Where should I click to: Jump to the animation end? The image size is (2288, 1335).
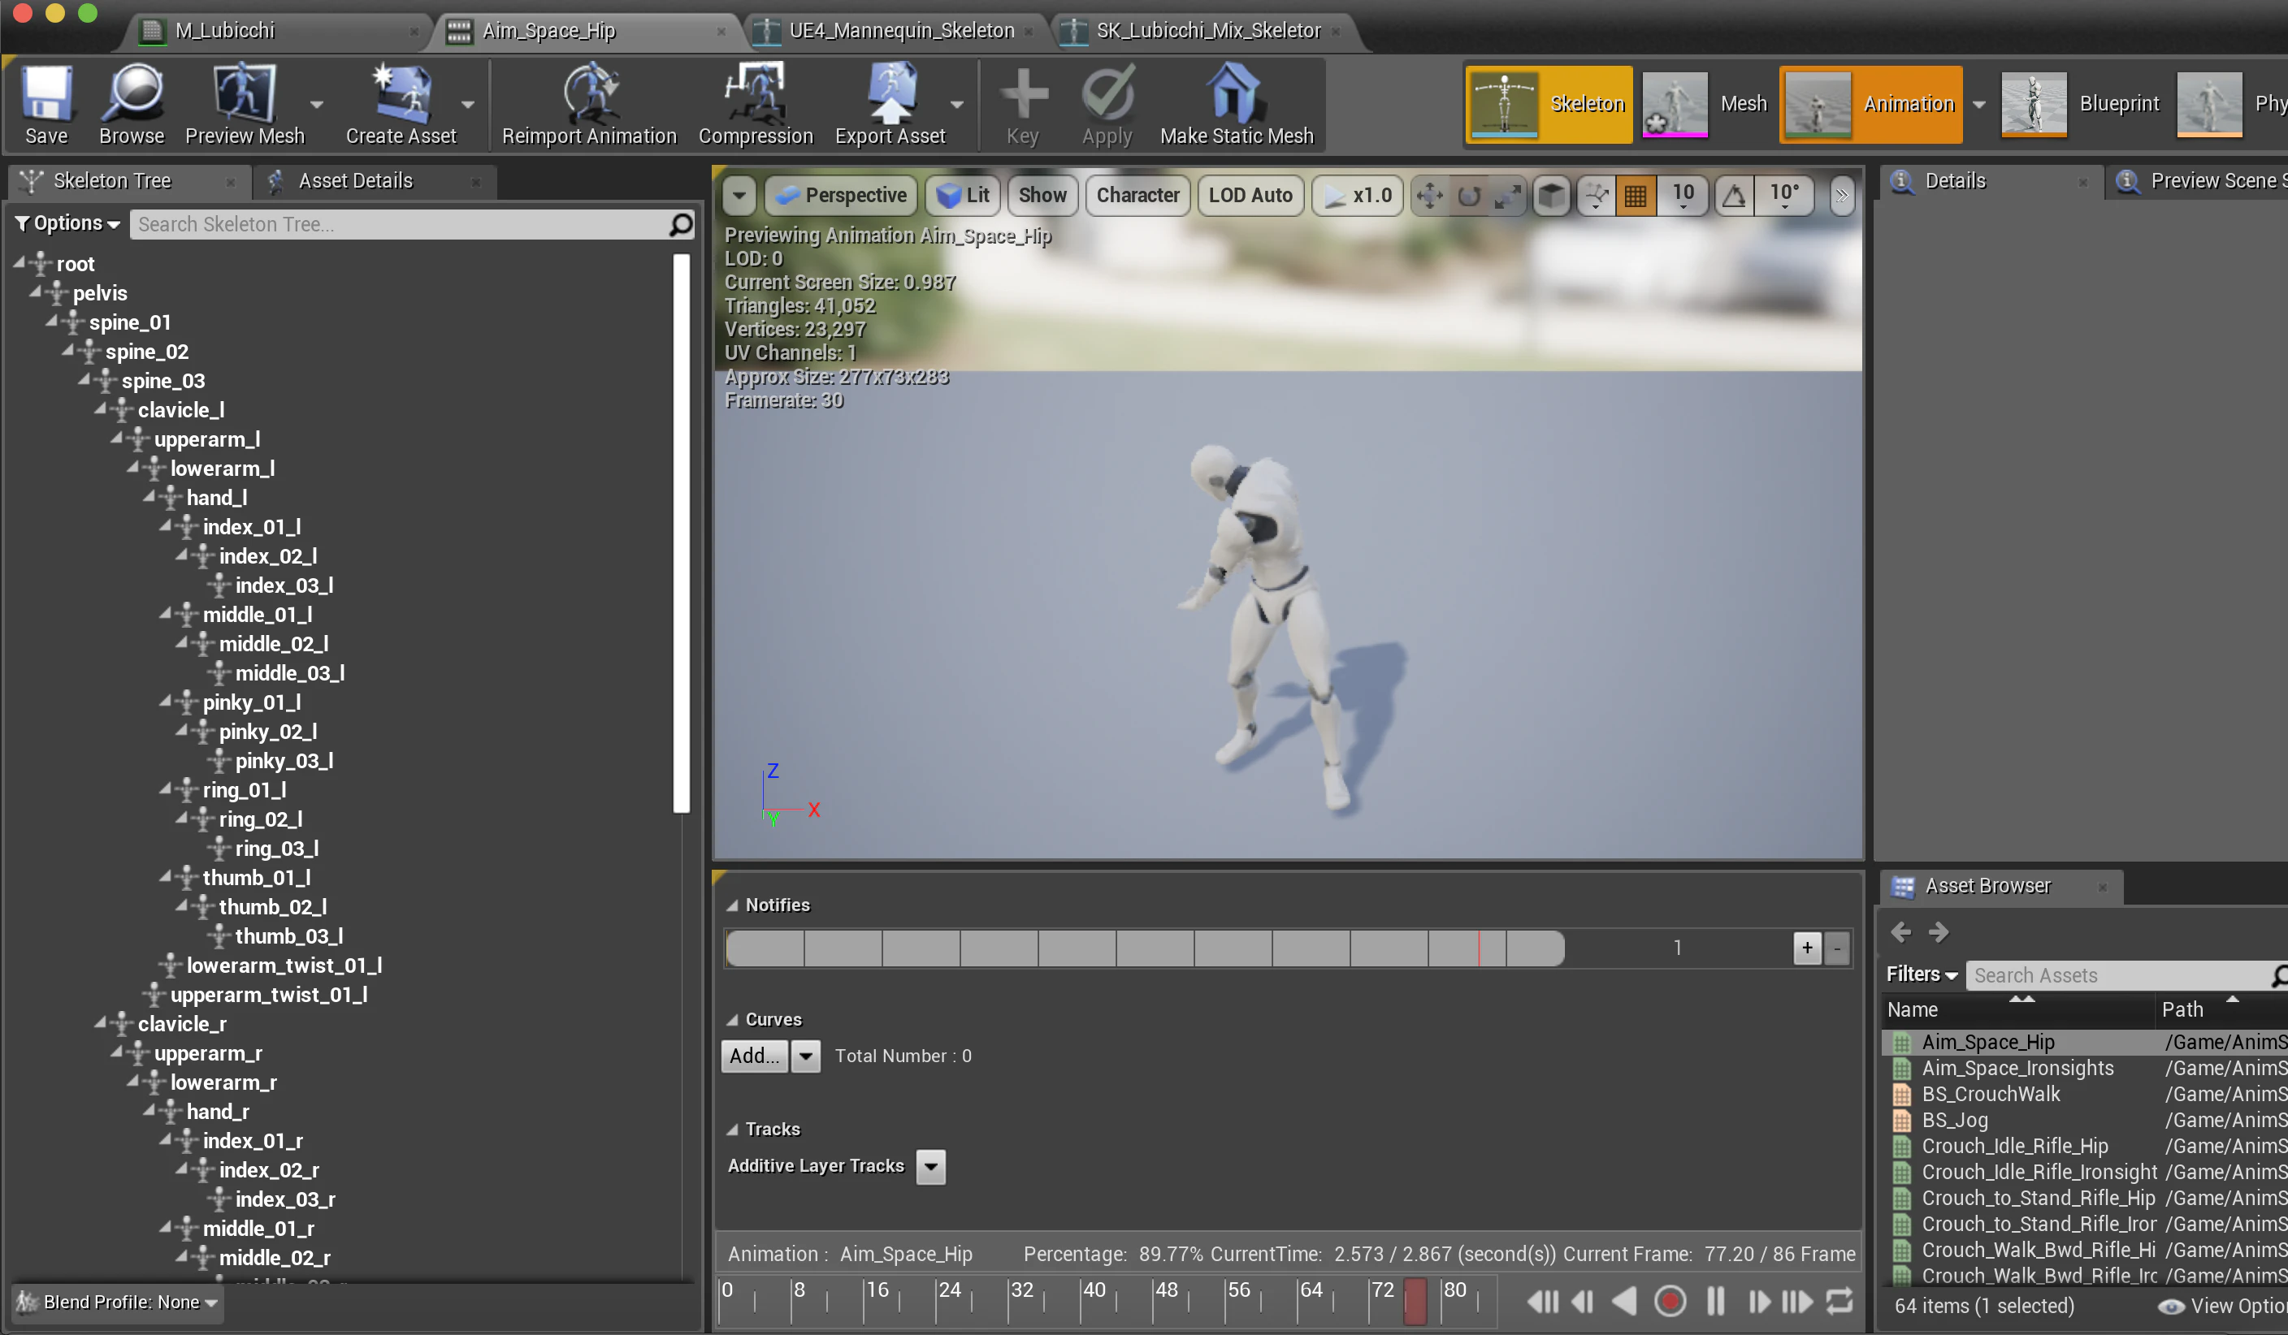(1798, 1302)
